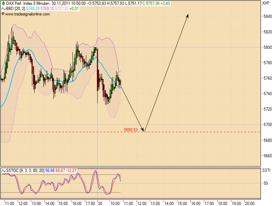Viewport: 275px width, 206px height.
Task: Click the cyan Bollinger middle band value 5748,25
Action: point(33,9)
